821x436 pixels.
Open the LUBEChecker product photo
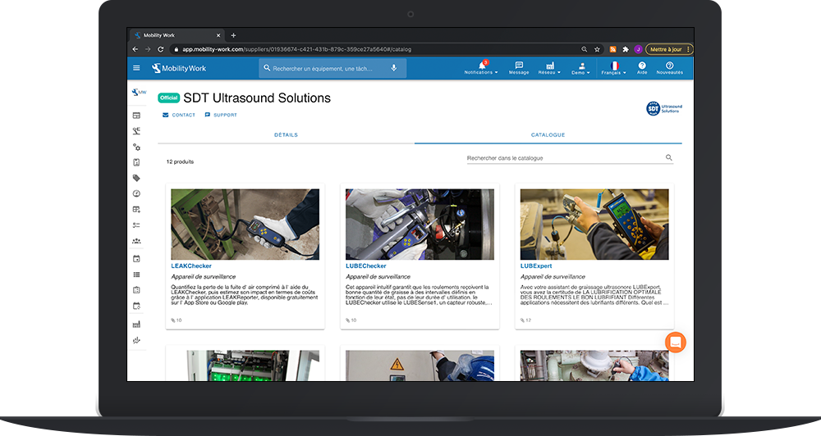click(420, 225)
